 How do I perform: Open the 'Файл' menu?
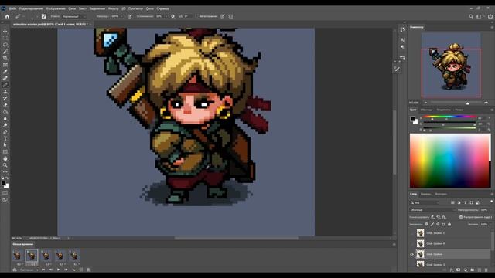click(x=12, y=8)
